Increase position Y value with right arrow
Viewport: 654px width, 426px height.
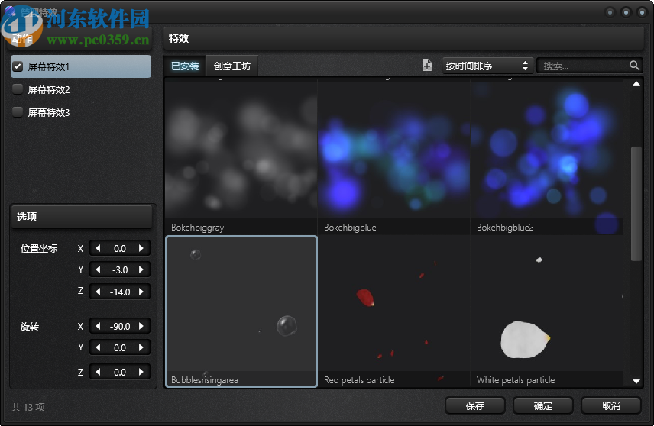point(141,269)
